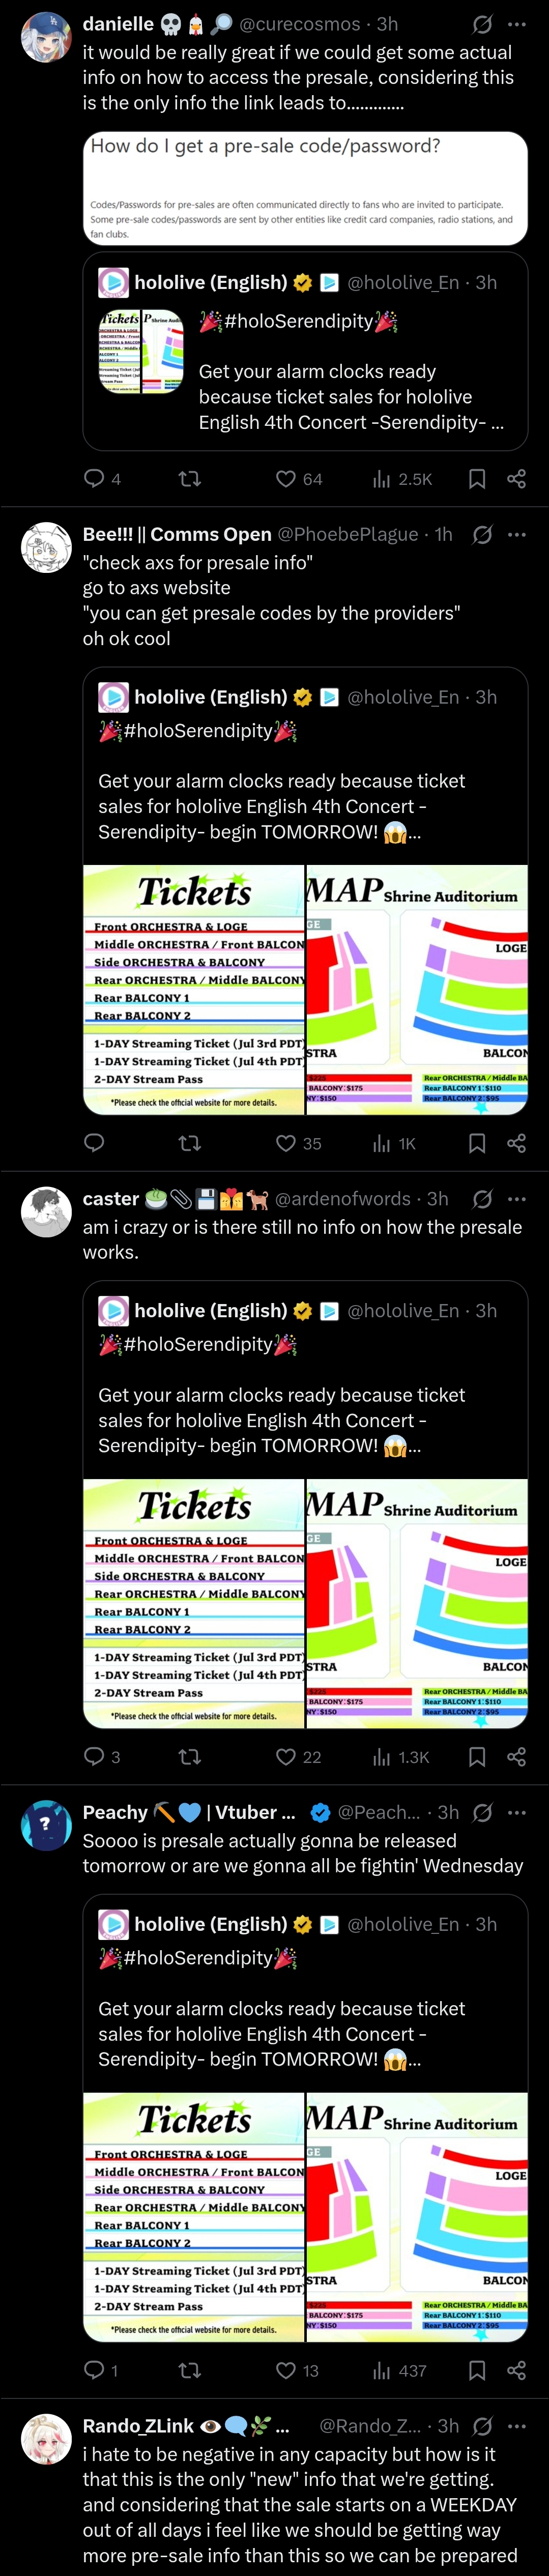
Task: Open Grok icon on Rando_ZLink's post
Action: click(x=482, y=2426)
